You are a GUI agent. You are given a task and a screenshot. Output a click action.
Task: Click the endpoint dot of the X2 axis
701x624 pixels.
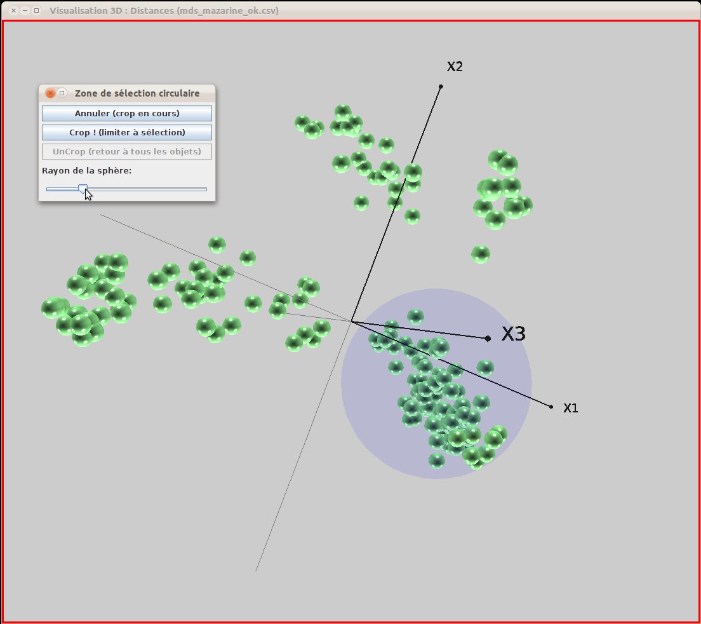(441, 86)
